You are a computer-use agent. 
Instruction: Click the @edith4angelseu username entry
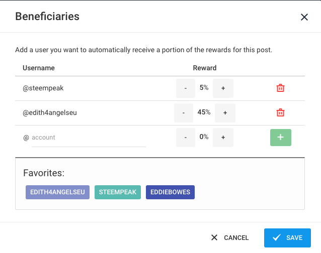point(50,113)
